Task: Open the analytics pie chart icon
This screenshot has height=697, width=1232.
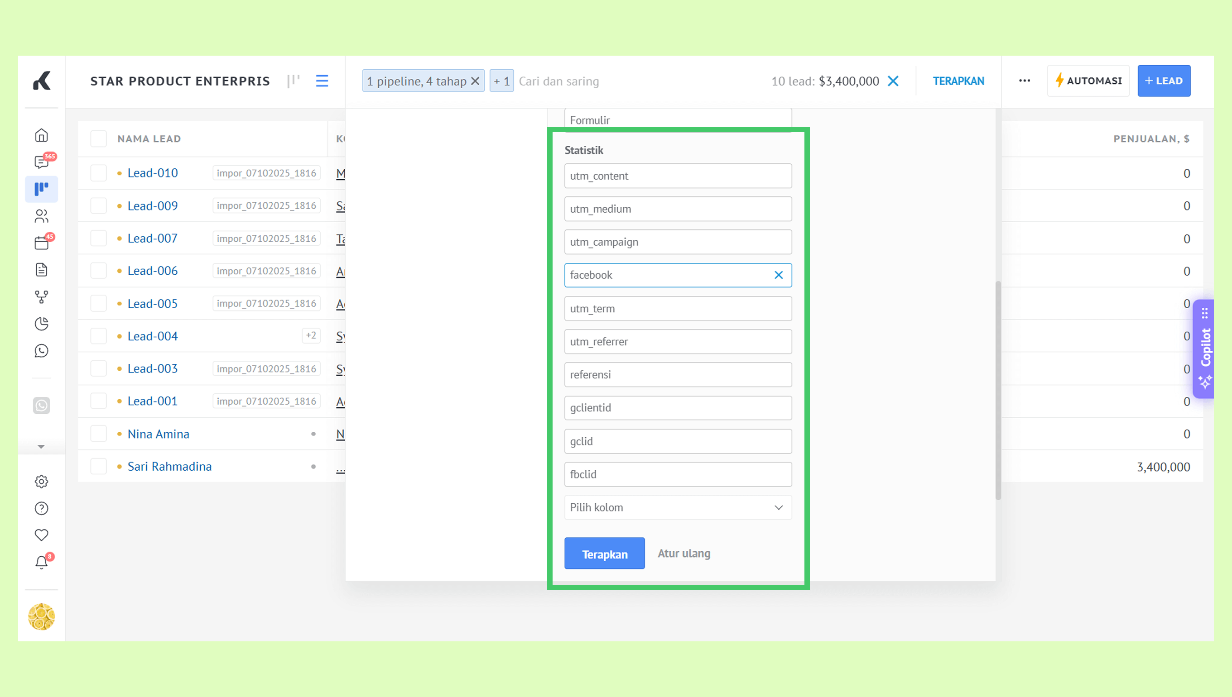Action: (x=42, y=324)
